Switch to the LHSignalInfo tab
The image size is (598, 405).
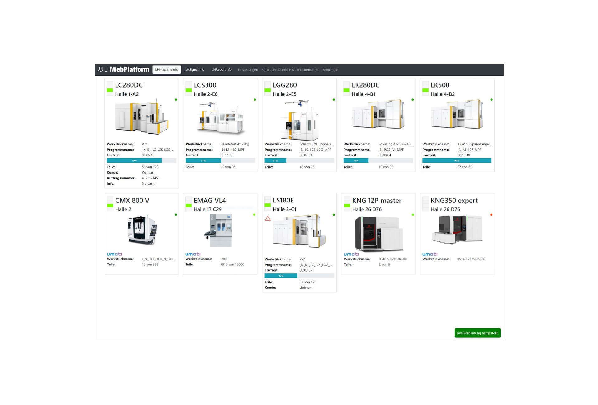(x=195, y=70)
